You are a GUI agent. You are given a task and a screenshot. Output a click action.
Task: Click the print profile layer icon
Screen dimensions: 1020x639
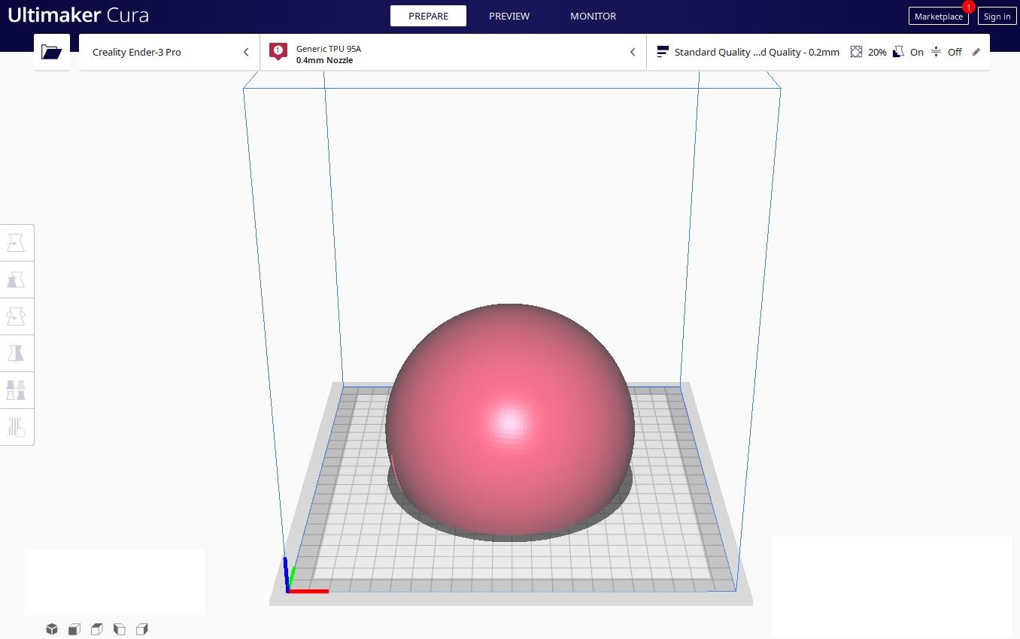(x=663, y=52)
